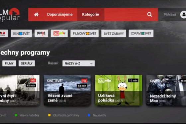Expand the Název A-Z sorting dropdown
Screen dimensions: 186x124
78,63
